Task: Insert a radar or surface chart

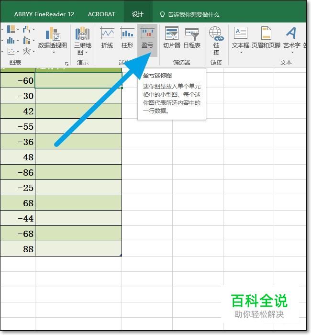Action: click(26, 51)
